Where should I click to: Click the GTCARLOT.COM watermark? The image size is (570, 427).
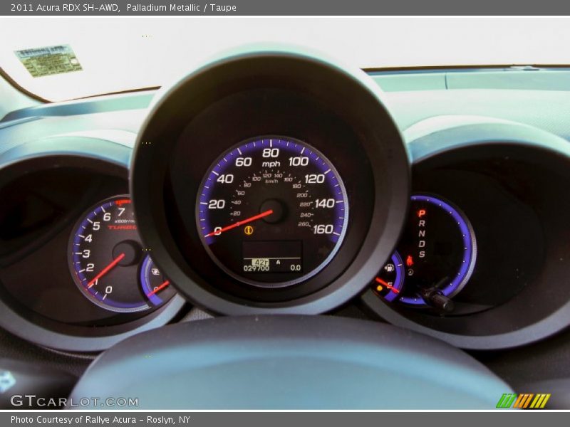(x=74, y=401)
